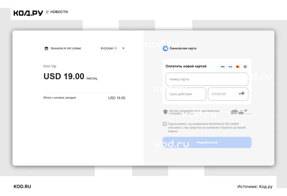The width and height of the screenshot is (287, 196).
Task: Click the KOD.RU text in footer
Action: (x=22, y=187)
